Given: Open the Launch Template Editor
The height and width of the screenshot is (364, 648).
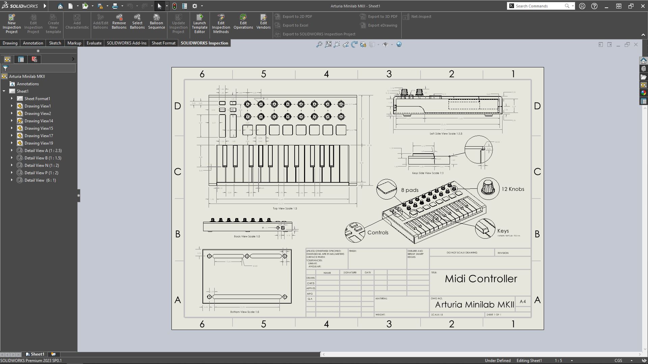Looking at the screenshot, I should pos(199,24).
